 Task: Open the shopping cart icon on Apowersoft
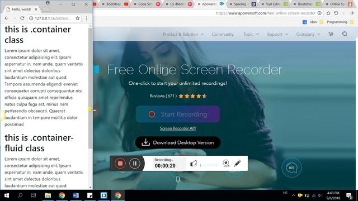click(331, 34)
